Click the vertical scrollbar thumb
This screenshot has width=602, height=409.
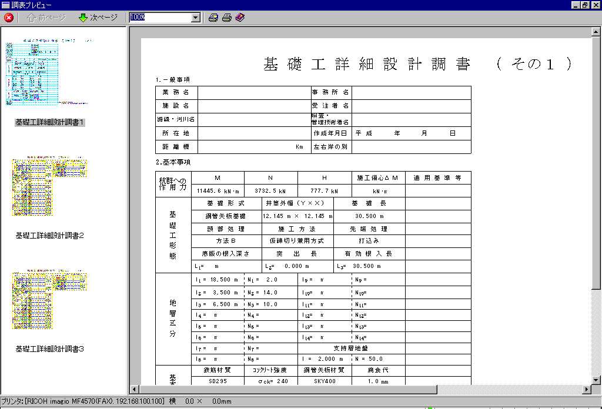(596, 163)
